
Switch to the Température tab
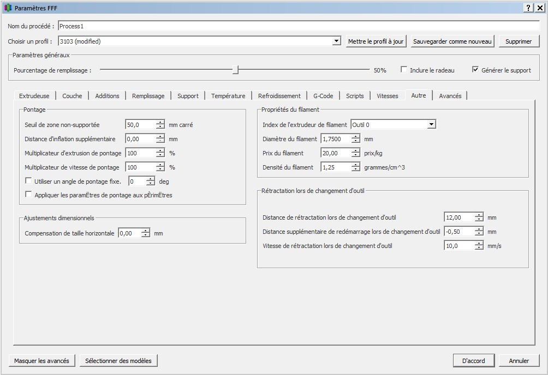pos(228,96)
